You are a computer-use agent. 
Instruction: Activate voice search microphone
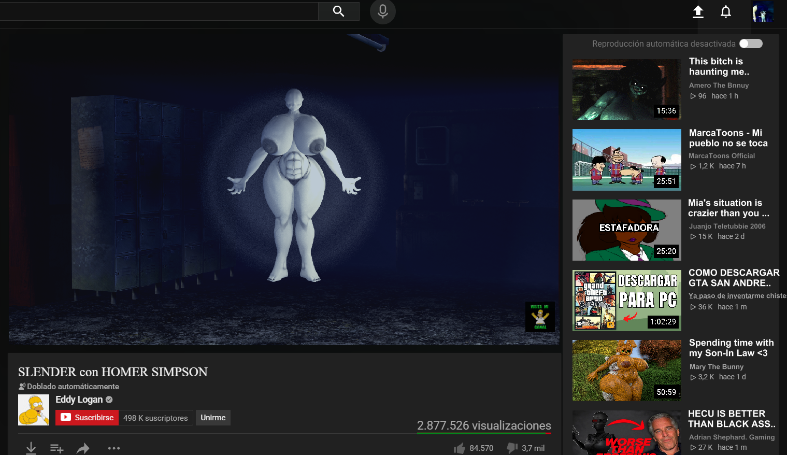(383, 11)
